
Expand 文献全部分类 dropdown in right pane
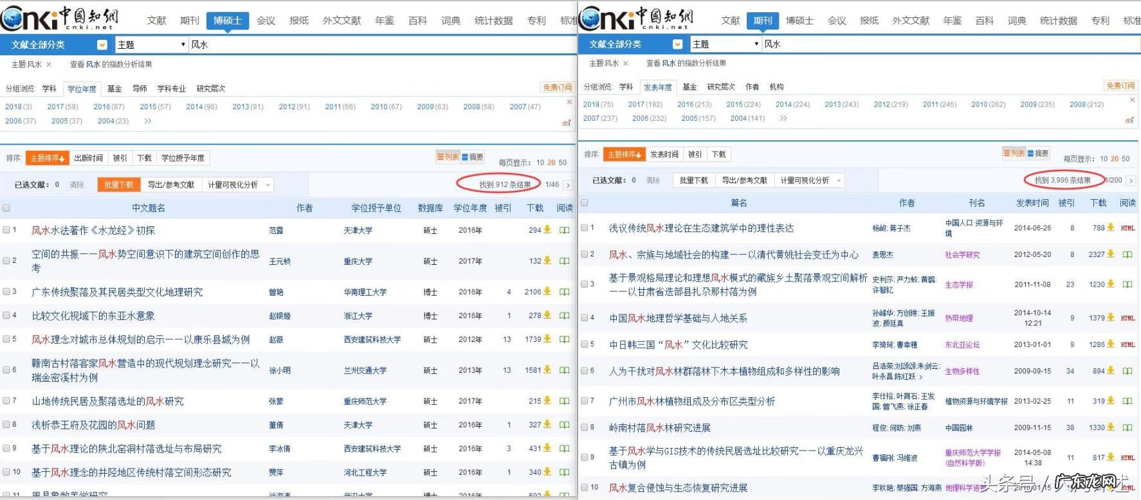[677, 44]
